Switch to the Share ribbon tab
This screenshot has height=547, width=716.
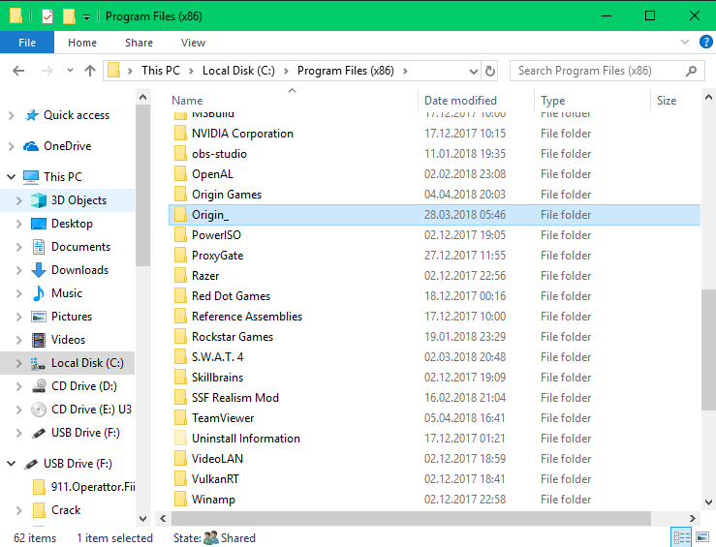coord(139,43)
